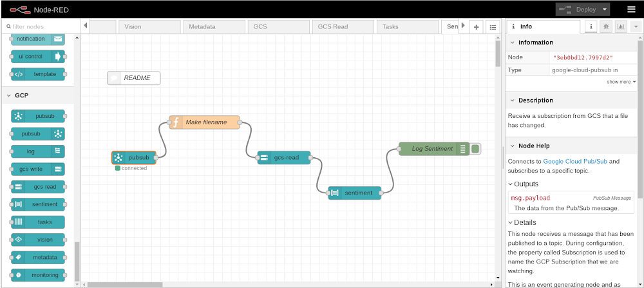Select the pubsub input palette node
The height and width of the screenshot is (288, 644).
pos(38,116)
